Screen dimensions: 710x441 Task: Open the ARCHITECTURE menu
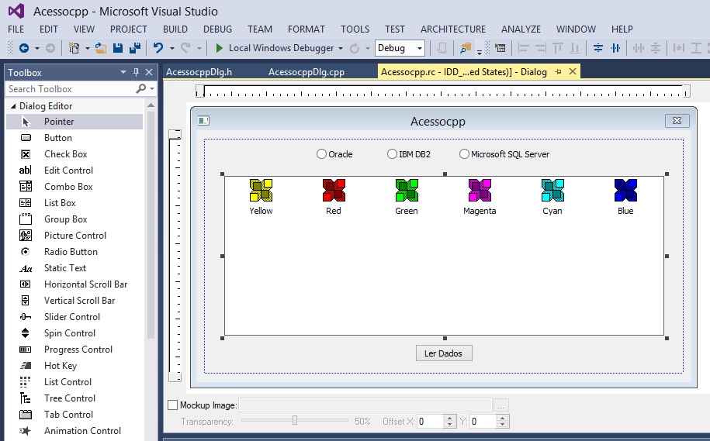[x=453, y=29]
